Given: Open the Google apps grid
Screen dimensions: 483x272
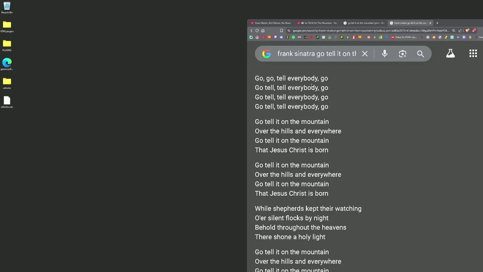Looking at the screenshot, I should [x=473, y=54].
